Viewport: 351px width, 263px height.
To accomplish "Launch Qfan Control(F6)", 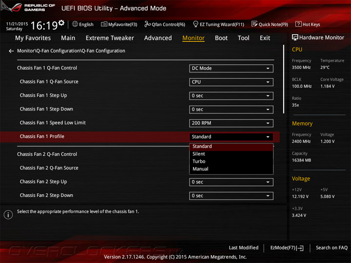I will (x=165, y=24).
